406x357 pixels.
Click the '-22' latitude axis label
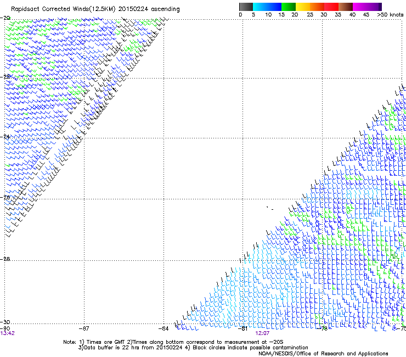pos(5,76)
